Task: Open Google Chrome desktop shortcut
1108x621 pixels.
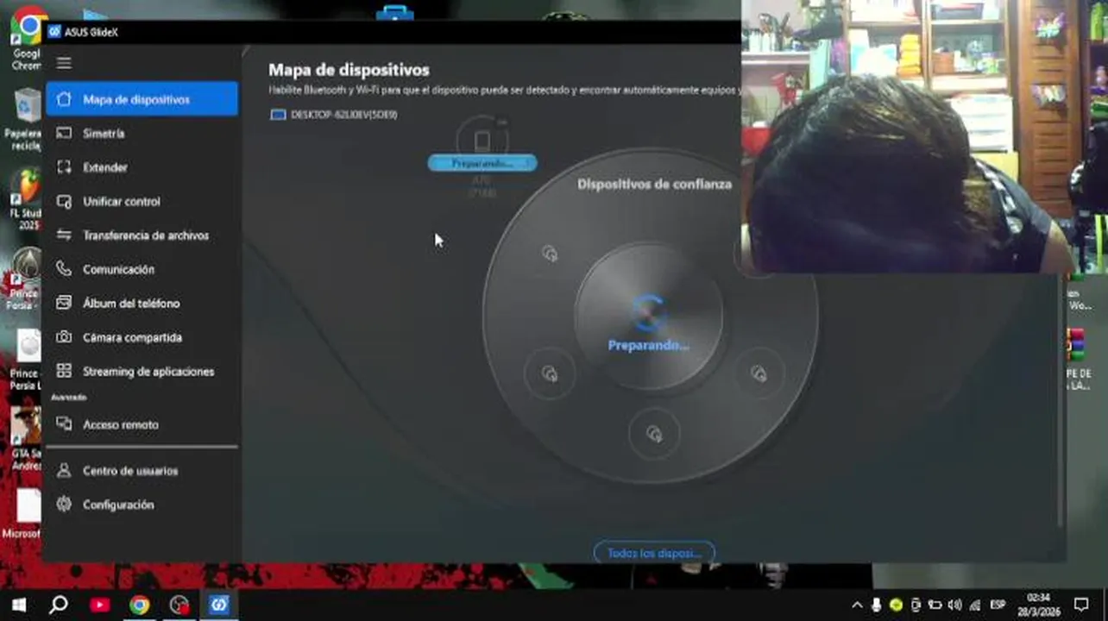Action: [28, 37]
